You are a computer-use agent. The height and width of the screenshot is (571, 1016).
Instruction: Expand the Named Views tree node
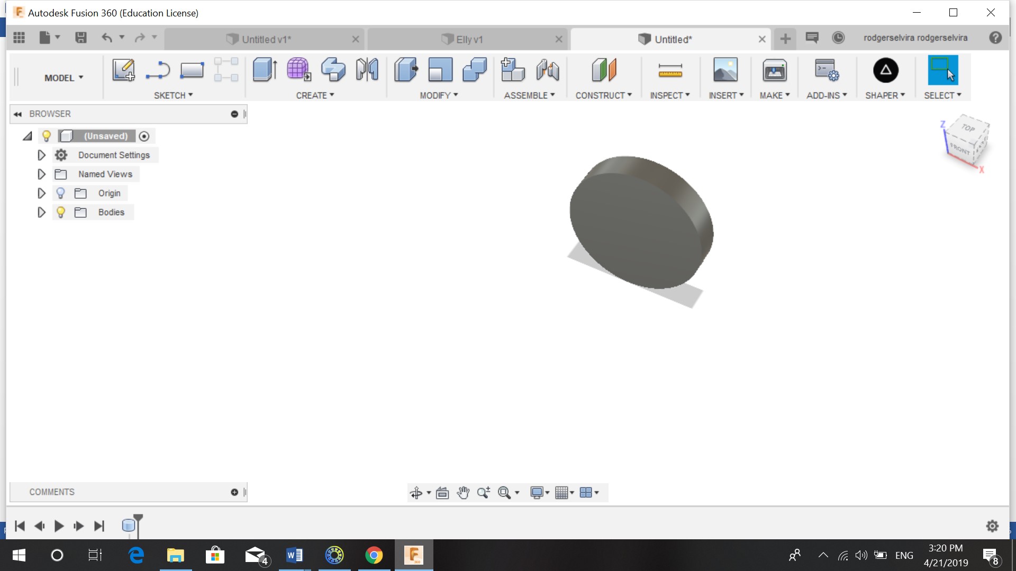(41, 174)
